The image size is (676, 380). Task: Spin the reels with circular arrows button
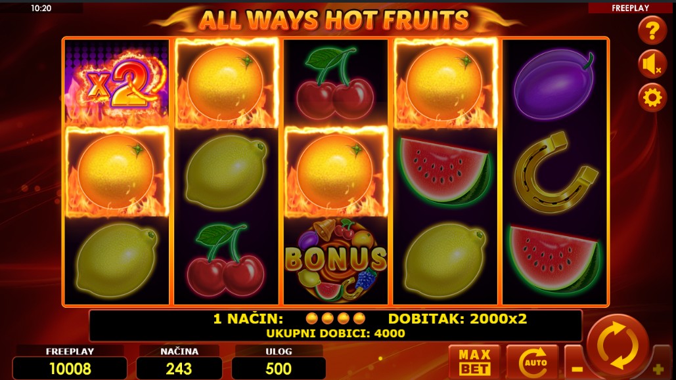click(x=618, y=346)
